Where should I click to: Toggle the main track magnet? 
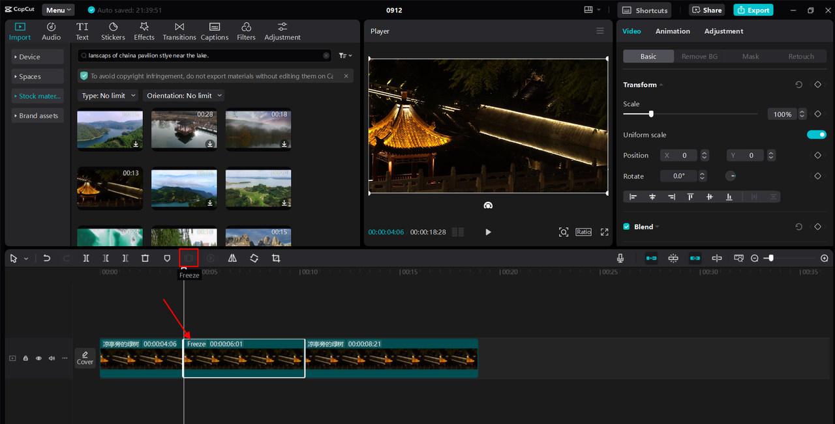click(651, 259)
